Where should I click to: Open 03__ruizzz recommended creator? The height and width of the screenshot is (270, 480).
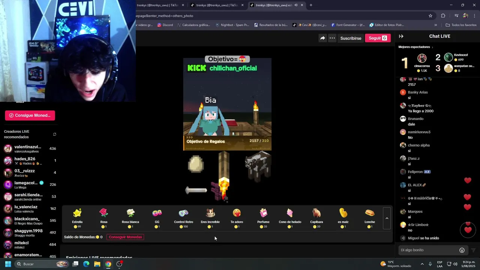[x=30, y=172]
